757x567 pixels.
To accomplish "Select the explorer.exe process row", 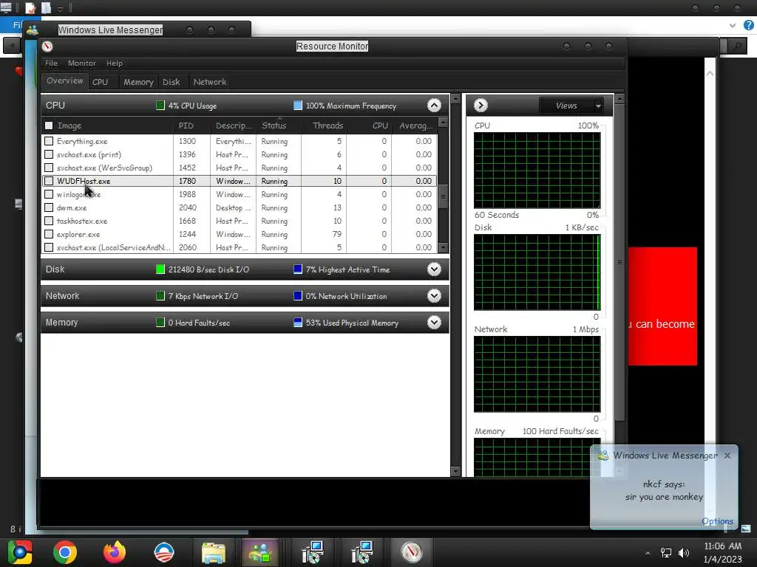I will [x=240, y=234].
